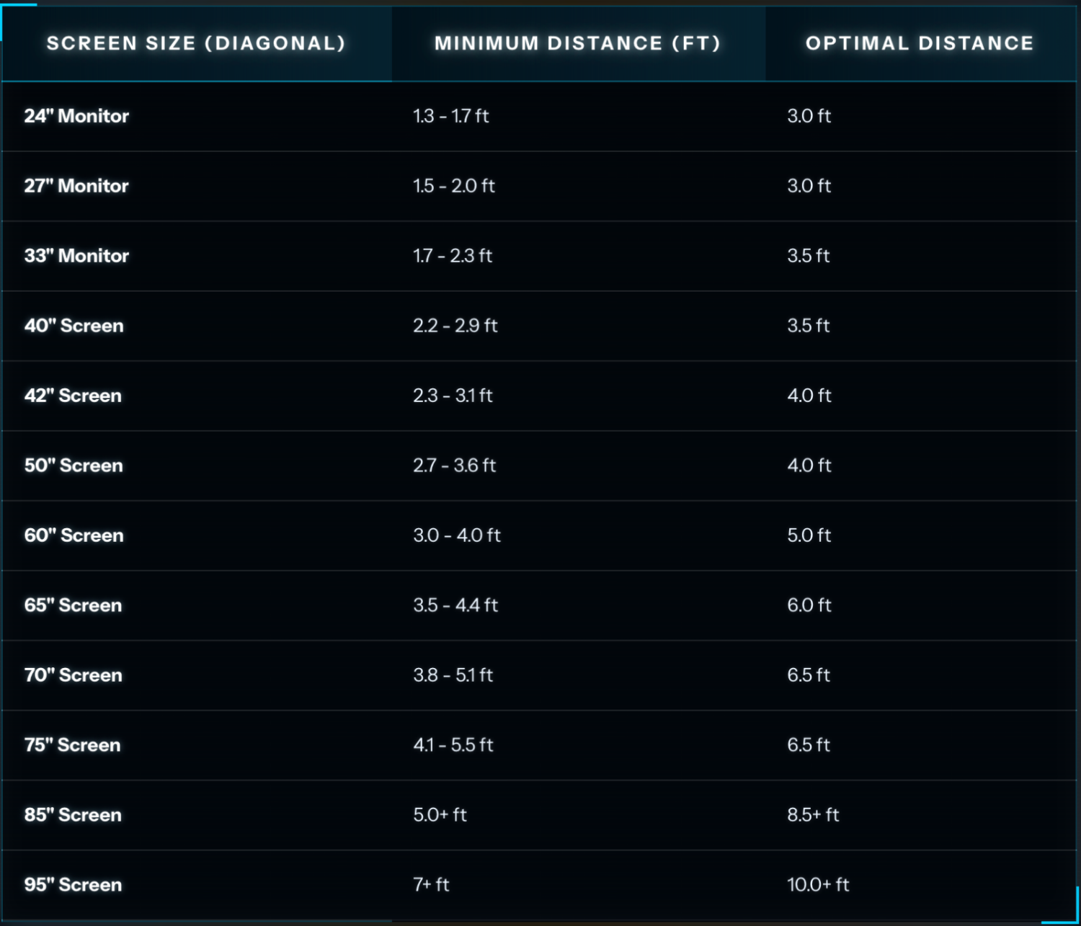
Task: Click the 70" Screen row label
Action: click(x=74, y=675)
